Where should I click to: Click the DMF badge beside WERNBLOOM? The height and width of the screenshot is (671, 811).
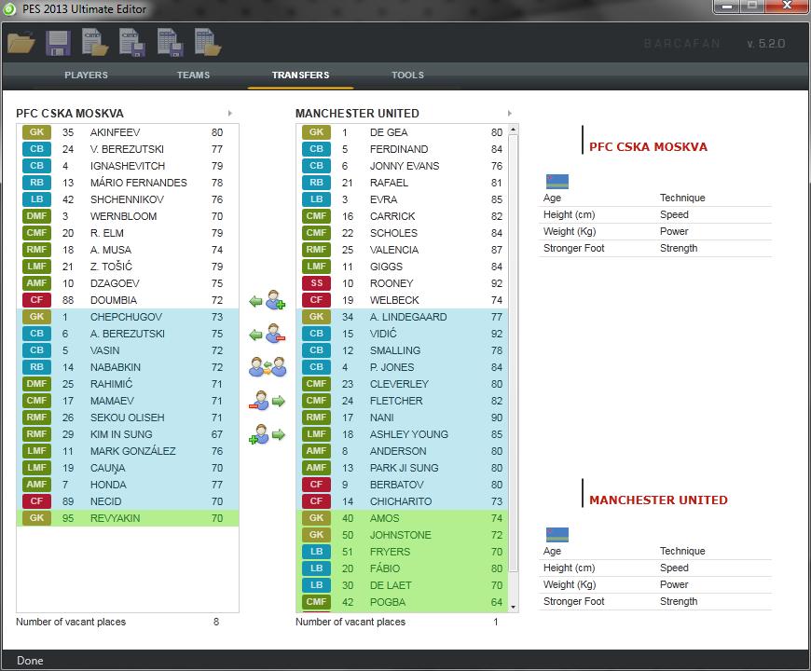(x=36, y=216)
